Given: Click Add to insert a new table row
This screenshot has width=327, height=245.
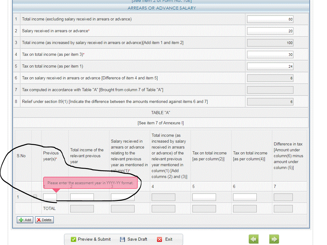Looking at the screenshot, I should (25, 220).
